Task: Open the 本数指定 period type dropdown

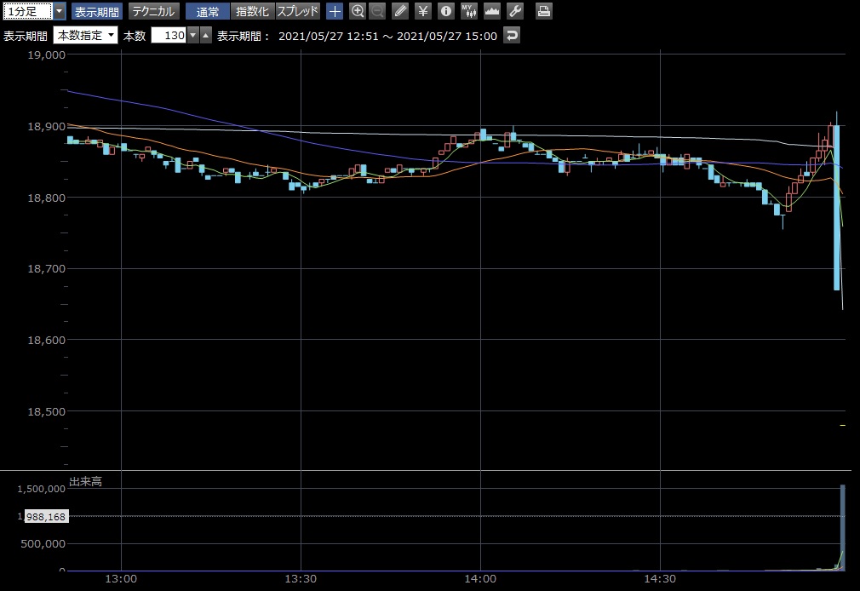Action: pos(85,35)
